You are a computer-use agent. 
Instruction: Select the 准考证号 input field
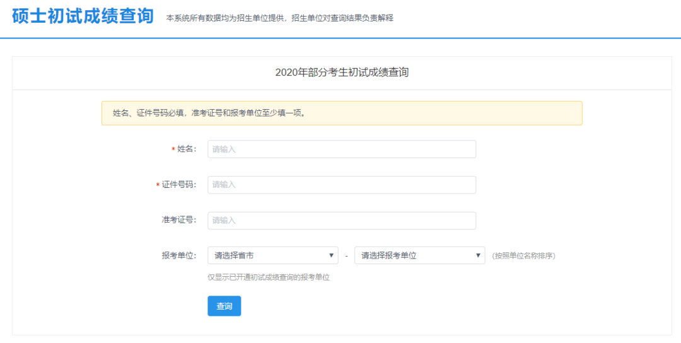point(341,221)
